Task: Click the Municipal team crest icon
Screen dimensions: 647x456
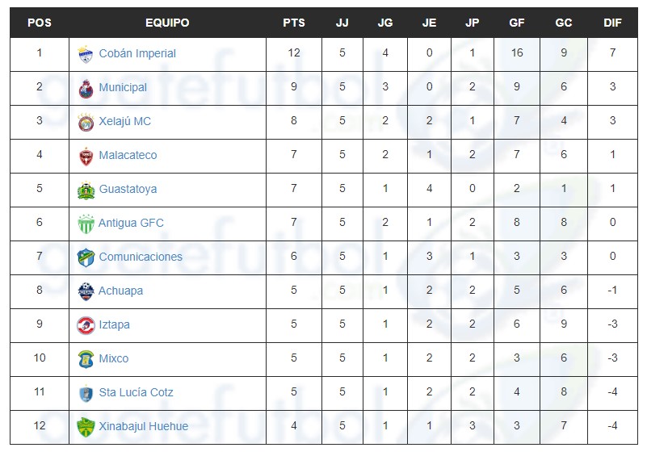Action: tap(86, 89)
